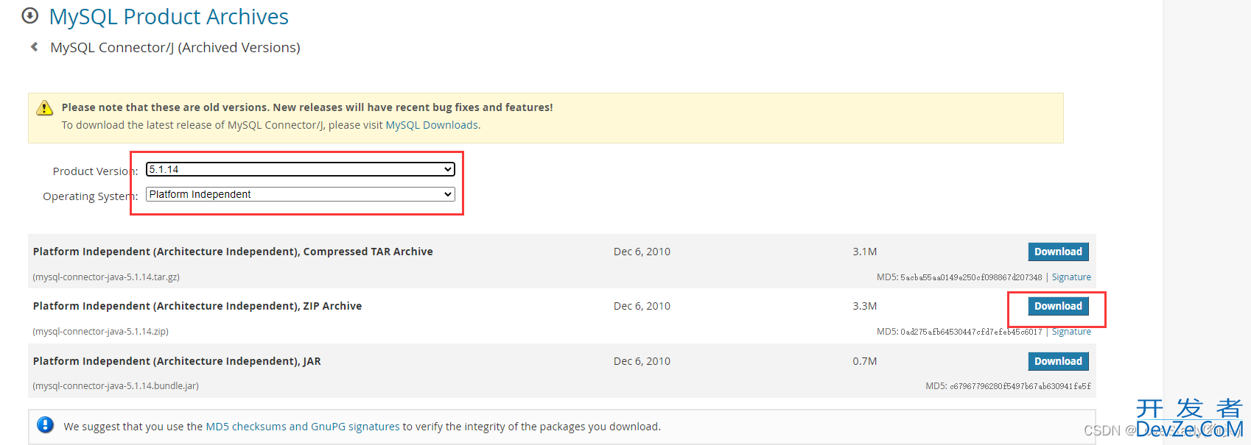Screen dimensions: 1251x445
Task: Open Signature link for tar.gz file
Action: click(x=1071, y=277)
